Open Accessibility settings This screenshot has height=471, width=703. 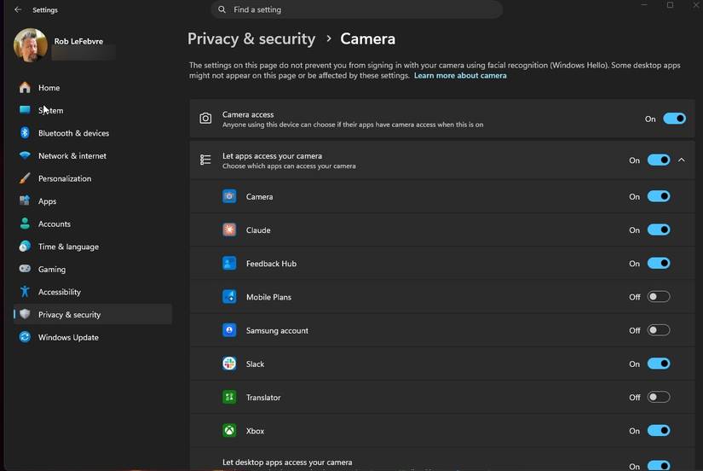point(93,292)
